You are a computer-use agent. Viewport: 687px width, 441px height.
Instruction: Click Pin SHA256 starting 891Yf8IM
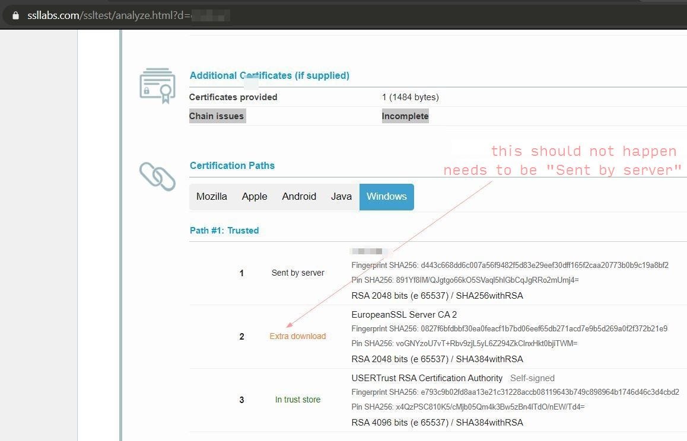click(x=465, y=280)
